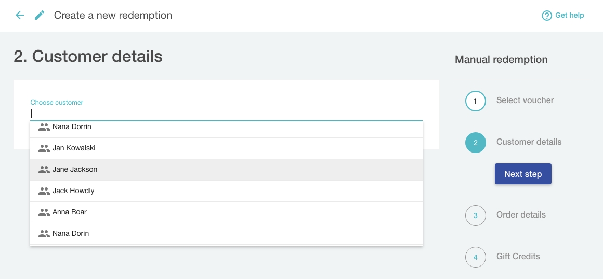The width and height of the screenshot is (603, 279).
Task: Click the people icon beside Jane Jackson
Action: coord(44,170)
